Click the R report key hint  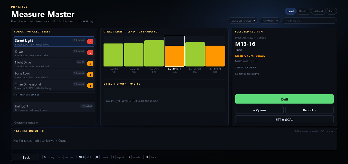click(118, 157)
